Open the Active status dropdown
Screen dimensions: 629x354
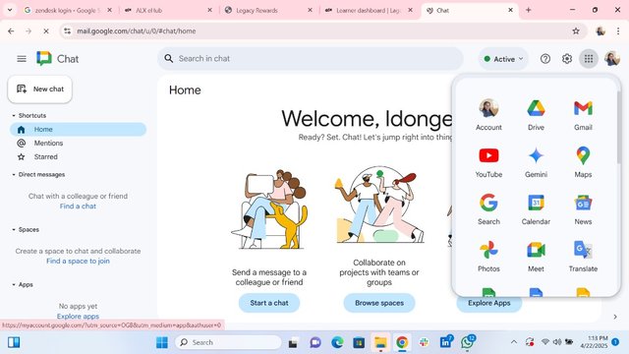coord(503,59)
